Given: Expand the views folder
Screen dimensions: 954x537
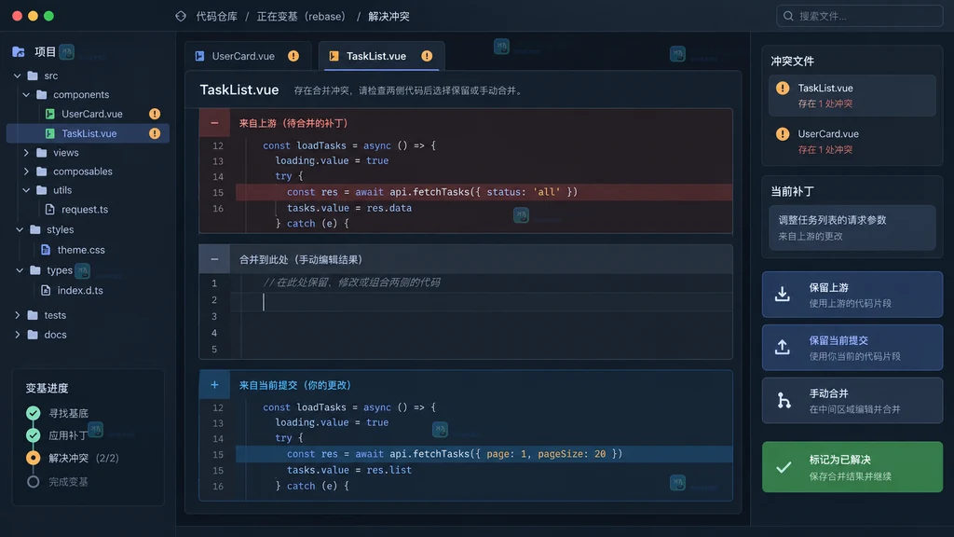Looking at the screenshot, I should 26,152.
